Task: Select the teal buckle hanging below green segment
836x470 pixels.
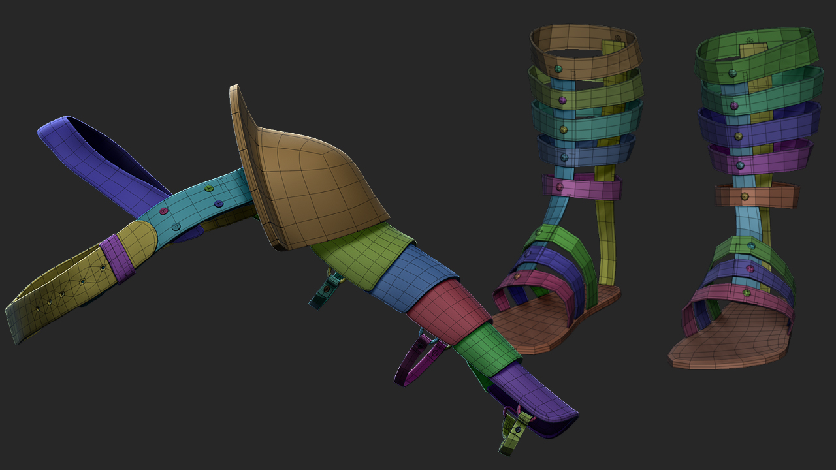Action: tap(327, 289)
